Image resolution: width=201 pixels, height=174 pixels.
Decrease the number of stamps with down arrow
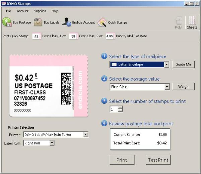[x=120, y=111]
